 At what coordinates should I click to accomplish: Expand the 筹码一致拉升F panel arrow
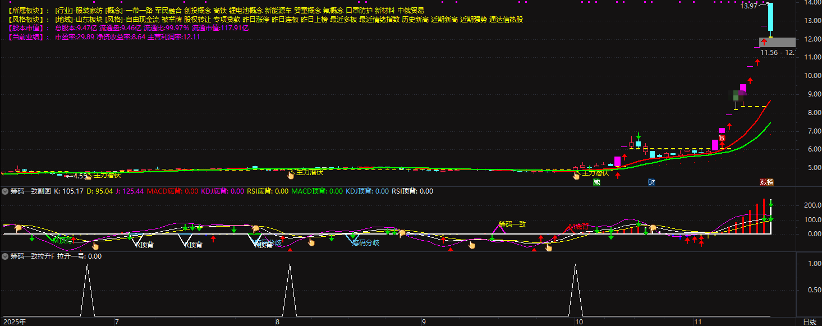coord(5,256)
